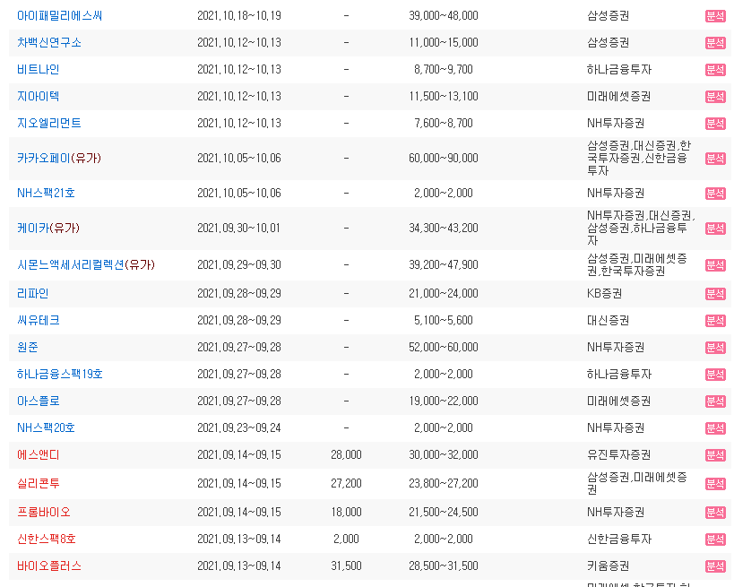Screen dimensions: 734x587
Task: Select underwriter 대신증권 in 씨유테크 row
Action: coord(608,321)
